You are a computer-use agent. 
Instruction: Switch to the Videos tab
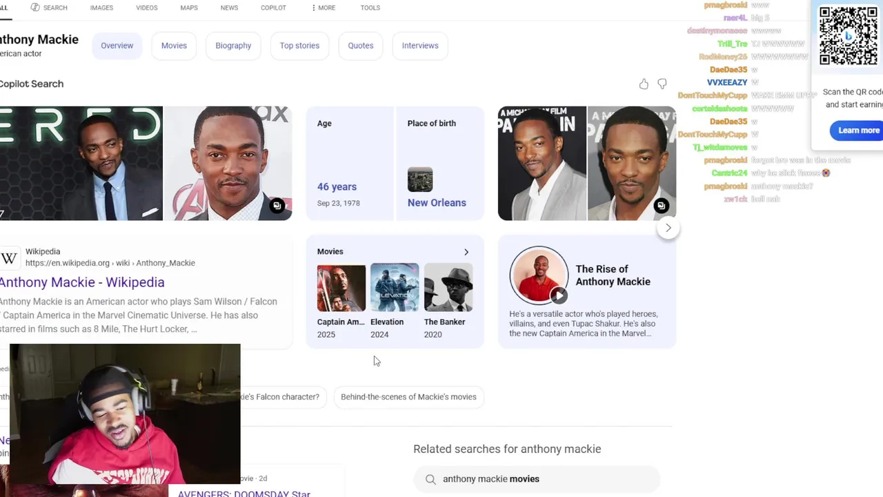146,8
